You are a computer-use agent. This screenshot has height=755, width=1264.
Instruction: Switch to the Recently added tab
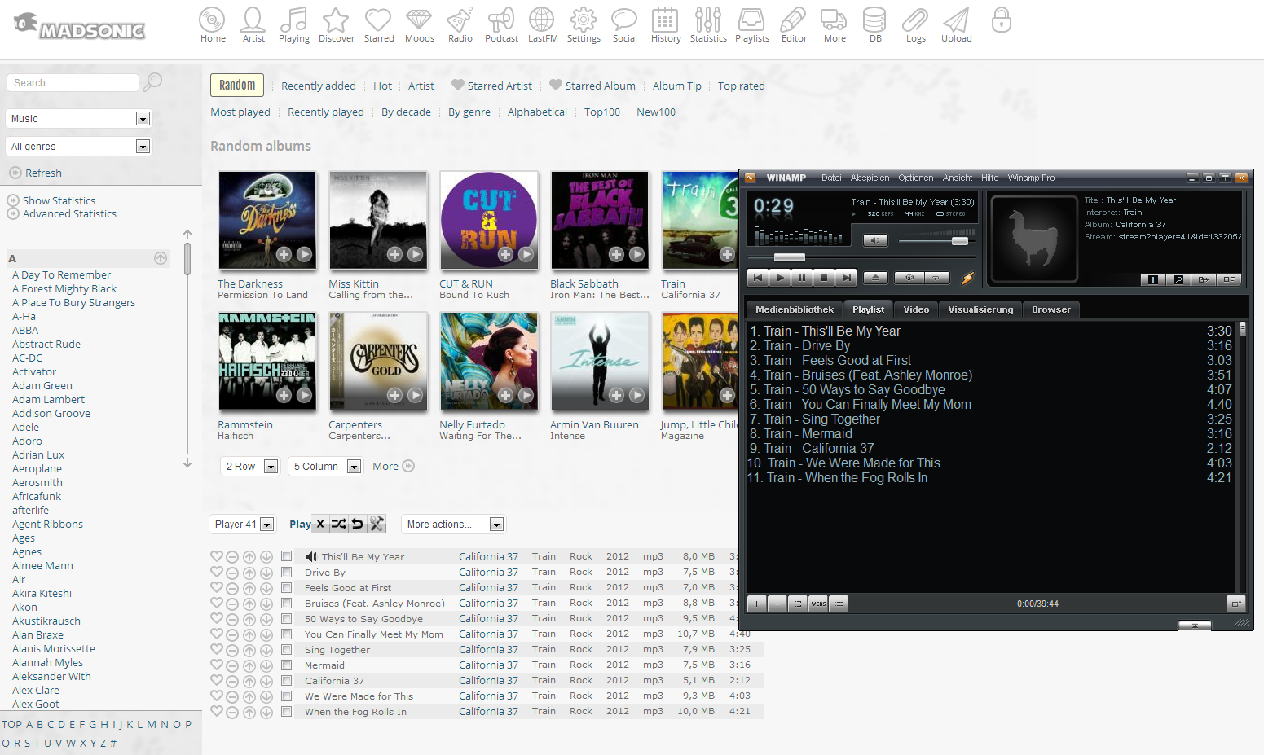tap(318, 86)
